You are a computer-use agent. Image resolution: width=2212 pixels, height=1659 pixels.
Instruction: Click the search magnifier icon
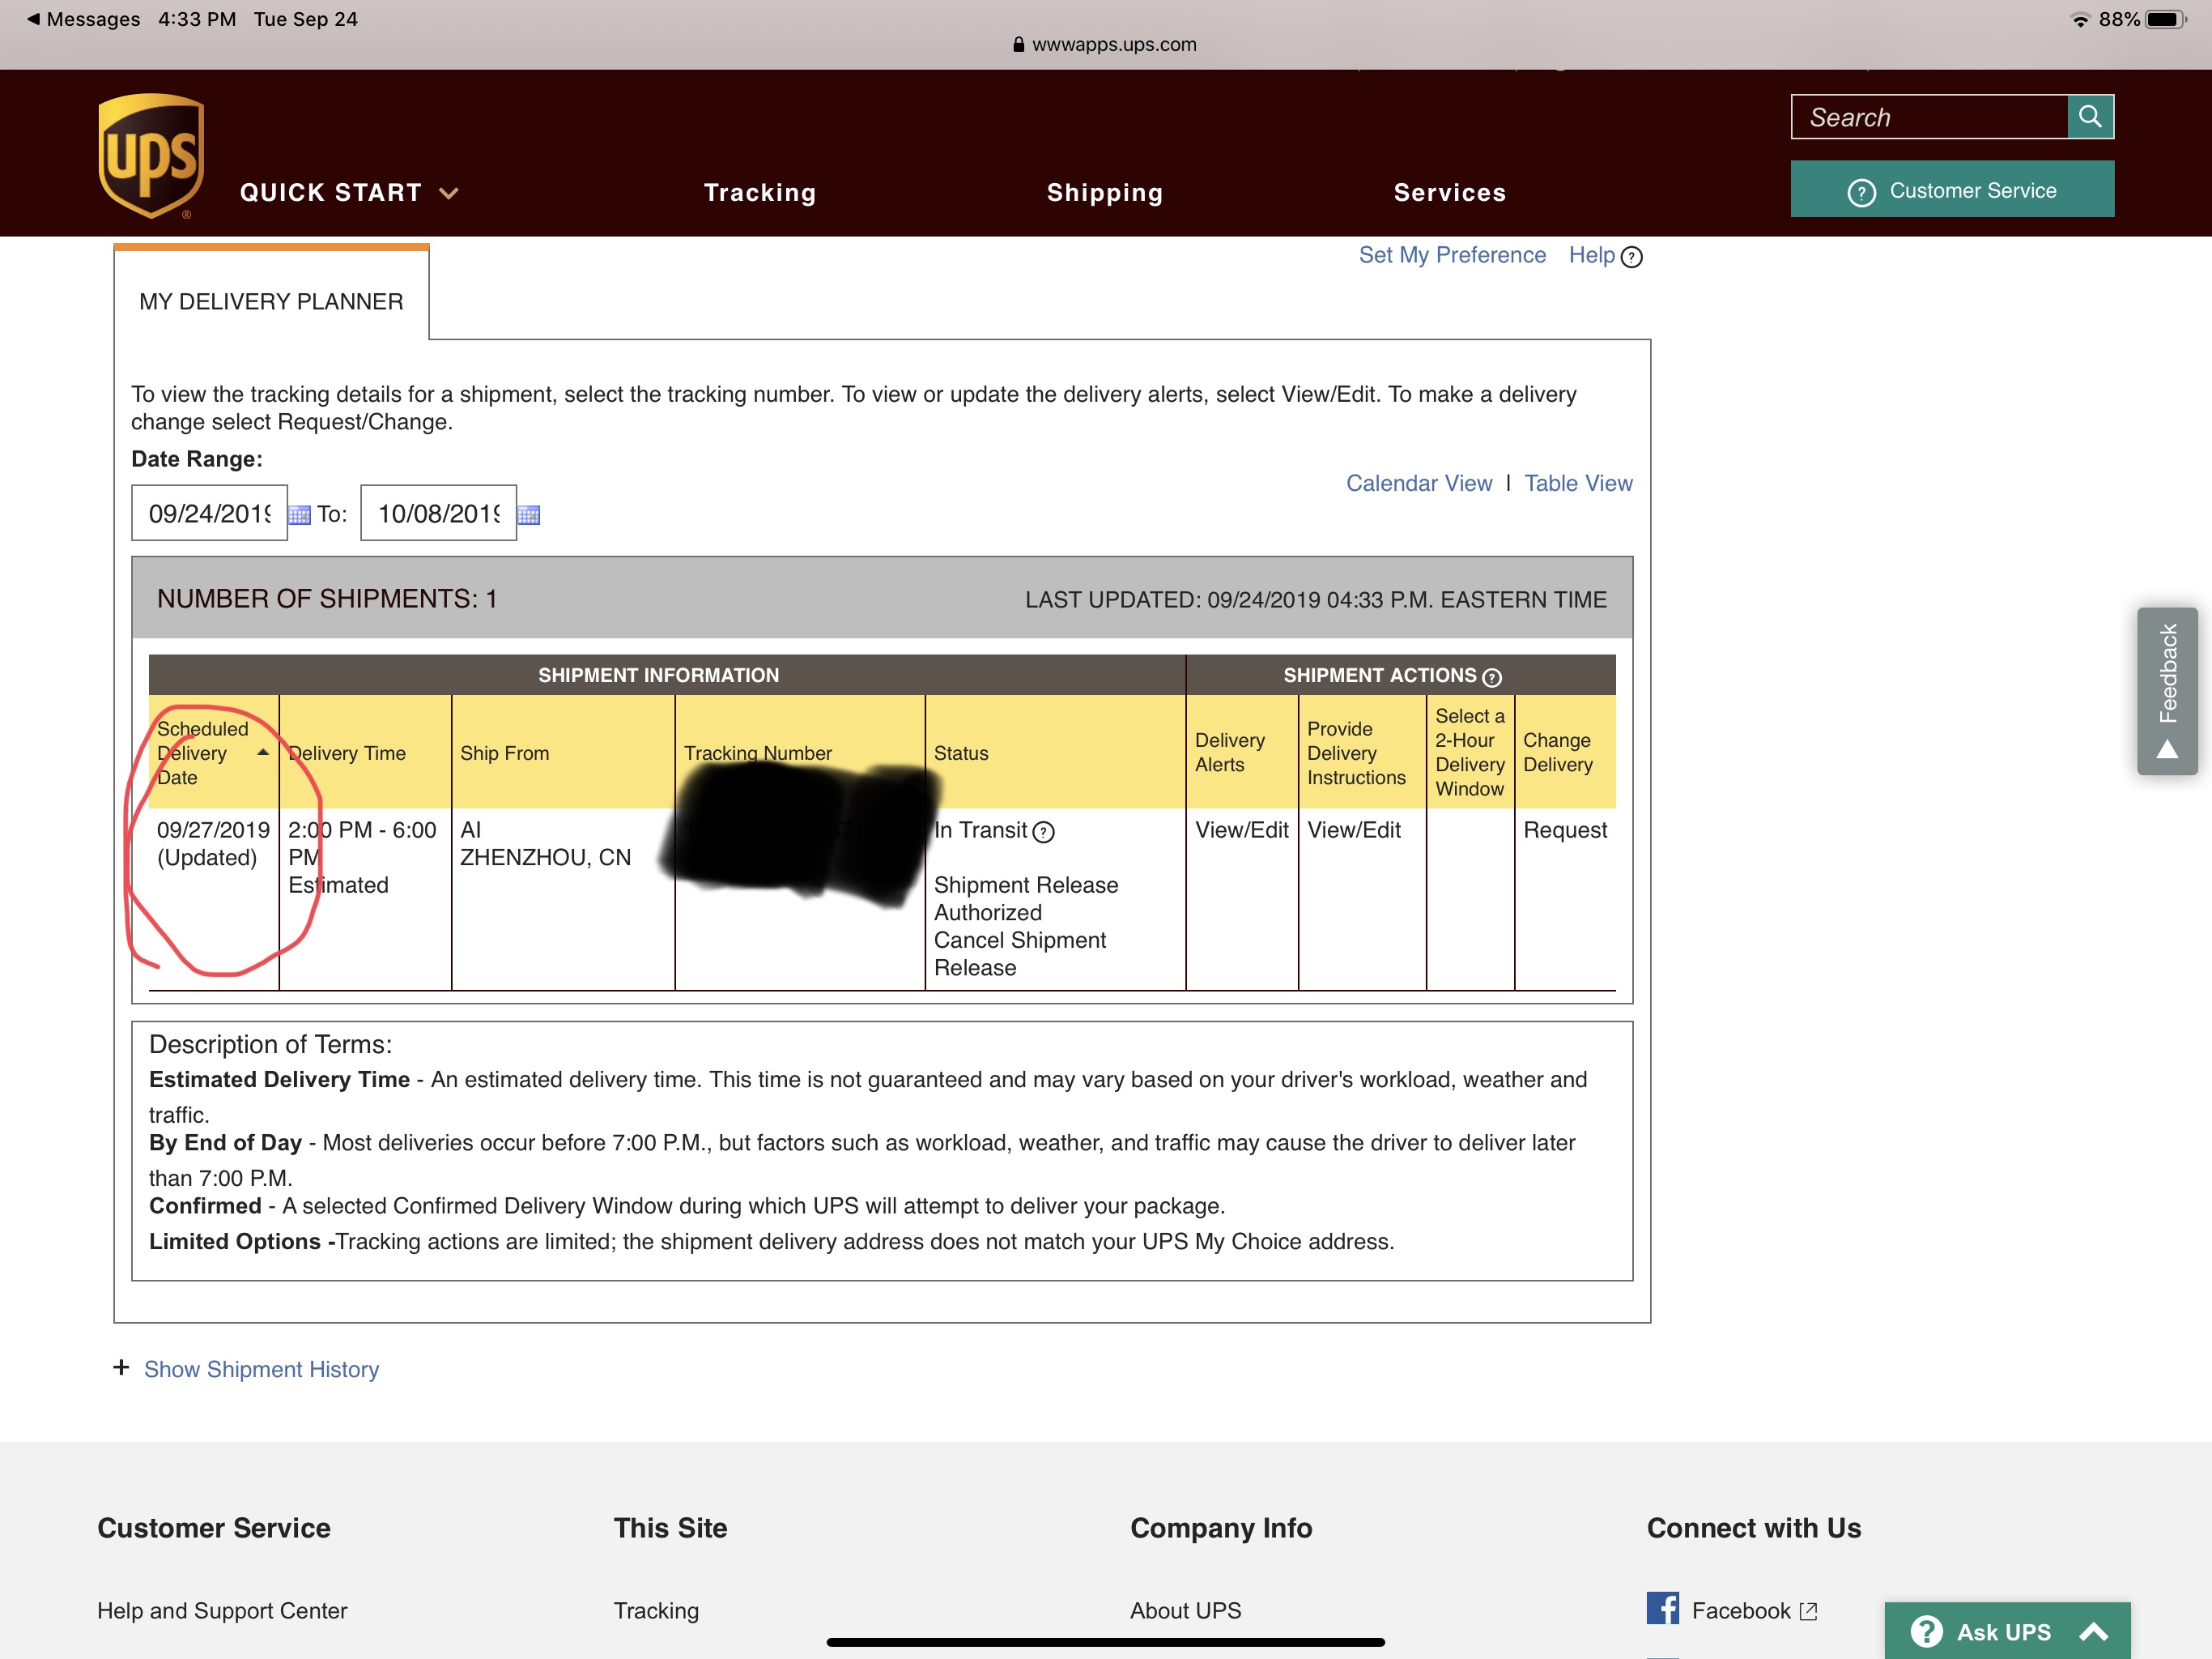click(x=2089, y=117)
